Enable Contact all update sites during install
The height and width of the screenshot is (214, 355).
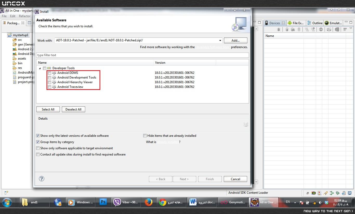[38, 154]
